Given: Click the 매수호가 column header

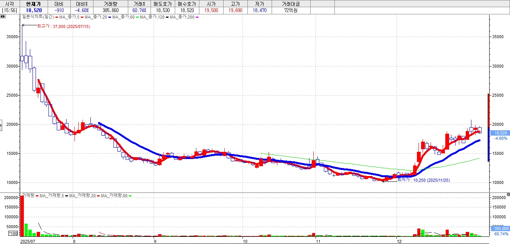Looking at the screenshot, I should (187, 3).
